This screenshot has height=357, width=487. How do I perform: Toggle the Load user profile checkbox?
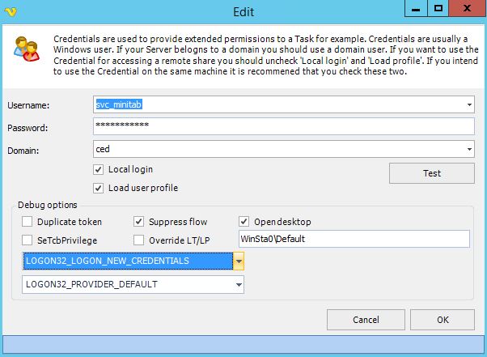[100, 189]
